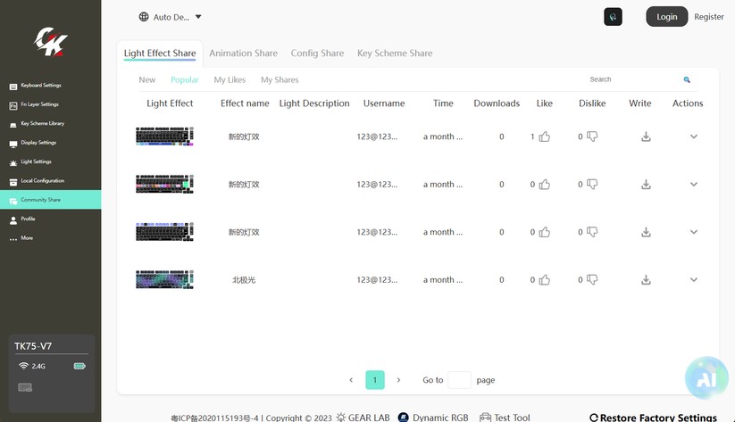735x422 pixels.
Task: Expand actions for 北极光 effect
Action: [694, 280]
